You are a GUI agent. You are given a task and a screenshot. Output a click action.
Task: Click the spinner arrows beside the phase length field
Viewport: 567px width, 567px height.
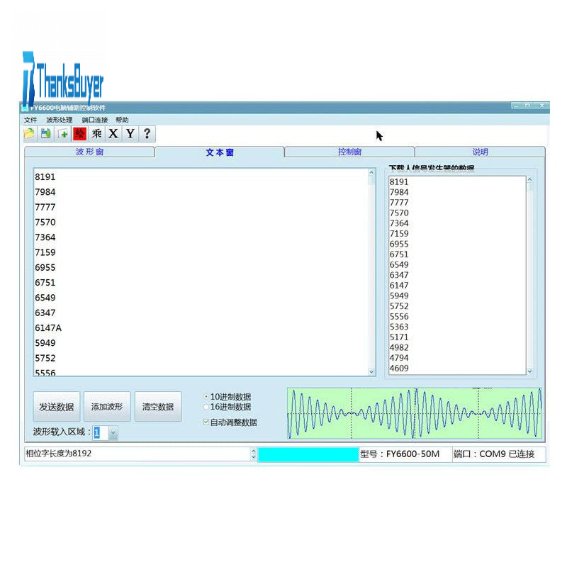click(x=254, y=454)
